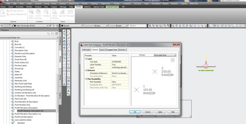Click the Toolspace help question-mark icon
The height and width of the screenshot is (124, 246).
pyautogui.click(x=57, y=33)
